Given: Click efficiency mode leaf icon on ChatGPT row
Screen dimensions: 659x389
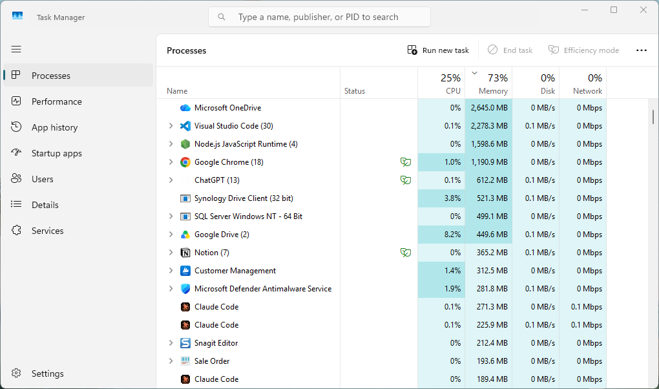Looking at the screenshot, I should 406,180.
